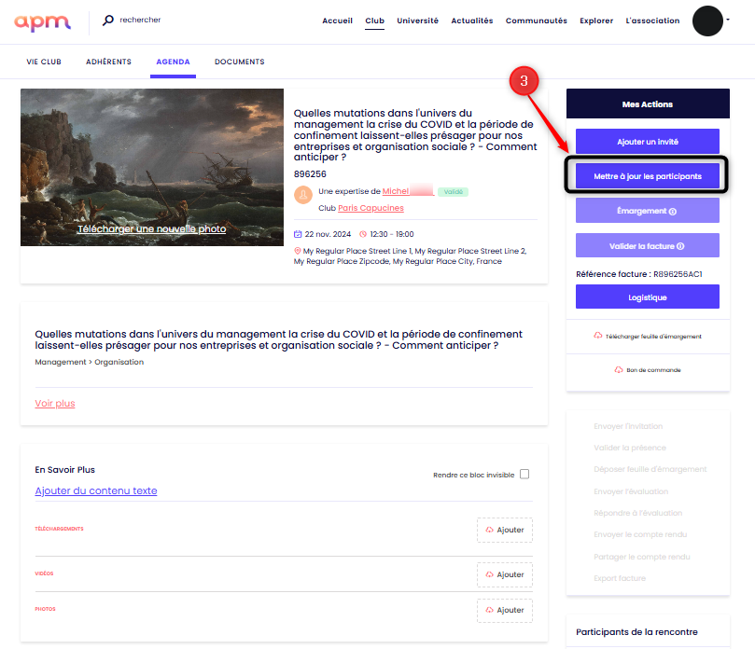This screenshot has height=649, width=755.
Task: Click the Voir plus link
Action: (x=55, y=403)
